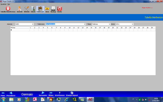Filter using the Interferenze funnel icon
The width and height of the screenshot is (163, 102).
[60, 94]
